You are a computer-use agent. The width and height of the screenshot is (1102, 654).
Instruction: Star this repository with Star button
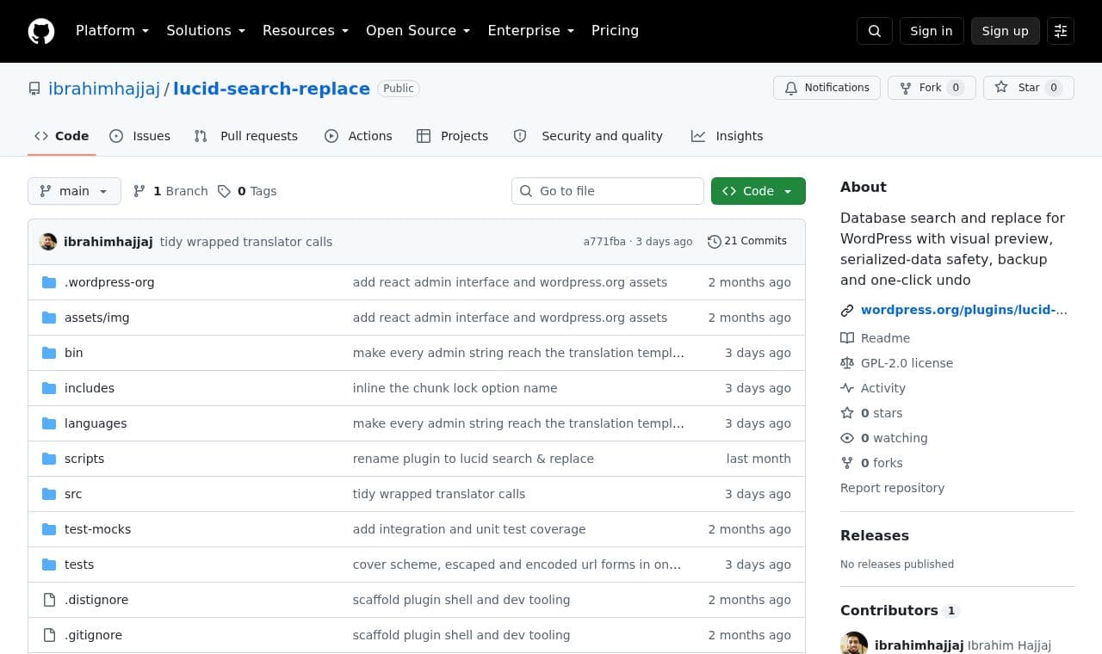point(1029,88)
